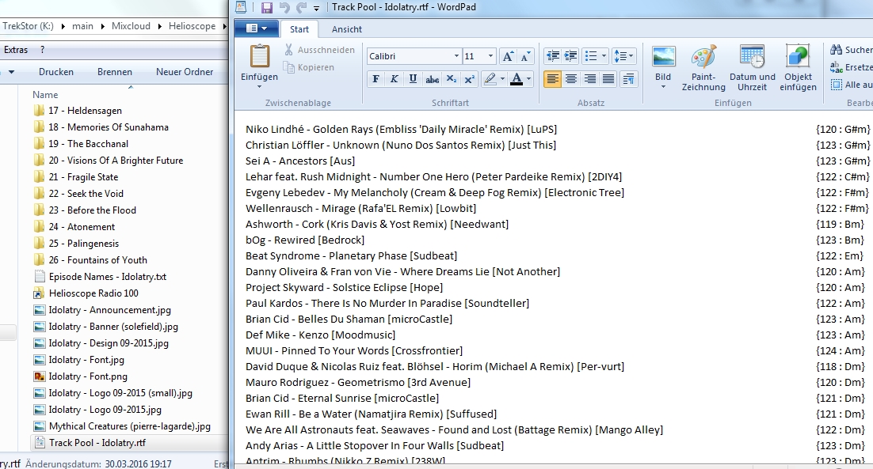Image resolution: width=873 pixels, height=469 pixels.
Task: Click the save icon in the title bar
Action: click(266, 8)
